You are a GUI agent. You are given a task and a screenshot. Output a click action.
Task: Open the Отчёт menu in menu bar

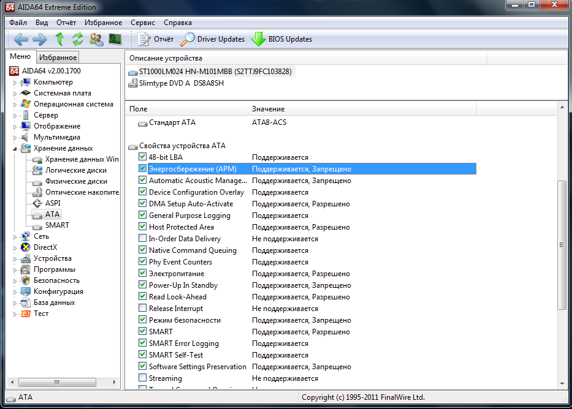tap(66, 23)
